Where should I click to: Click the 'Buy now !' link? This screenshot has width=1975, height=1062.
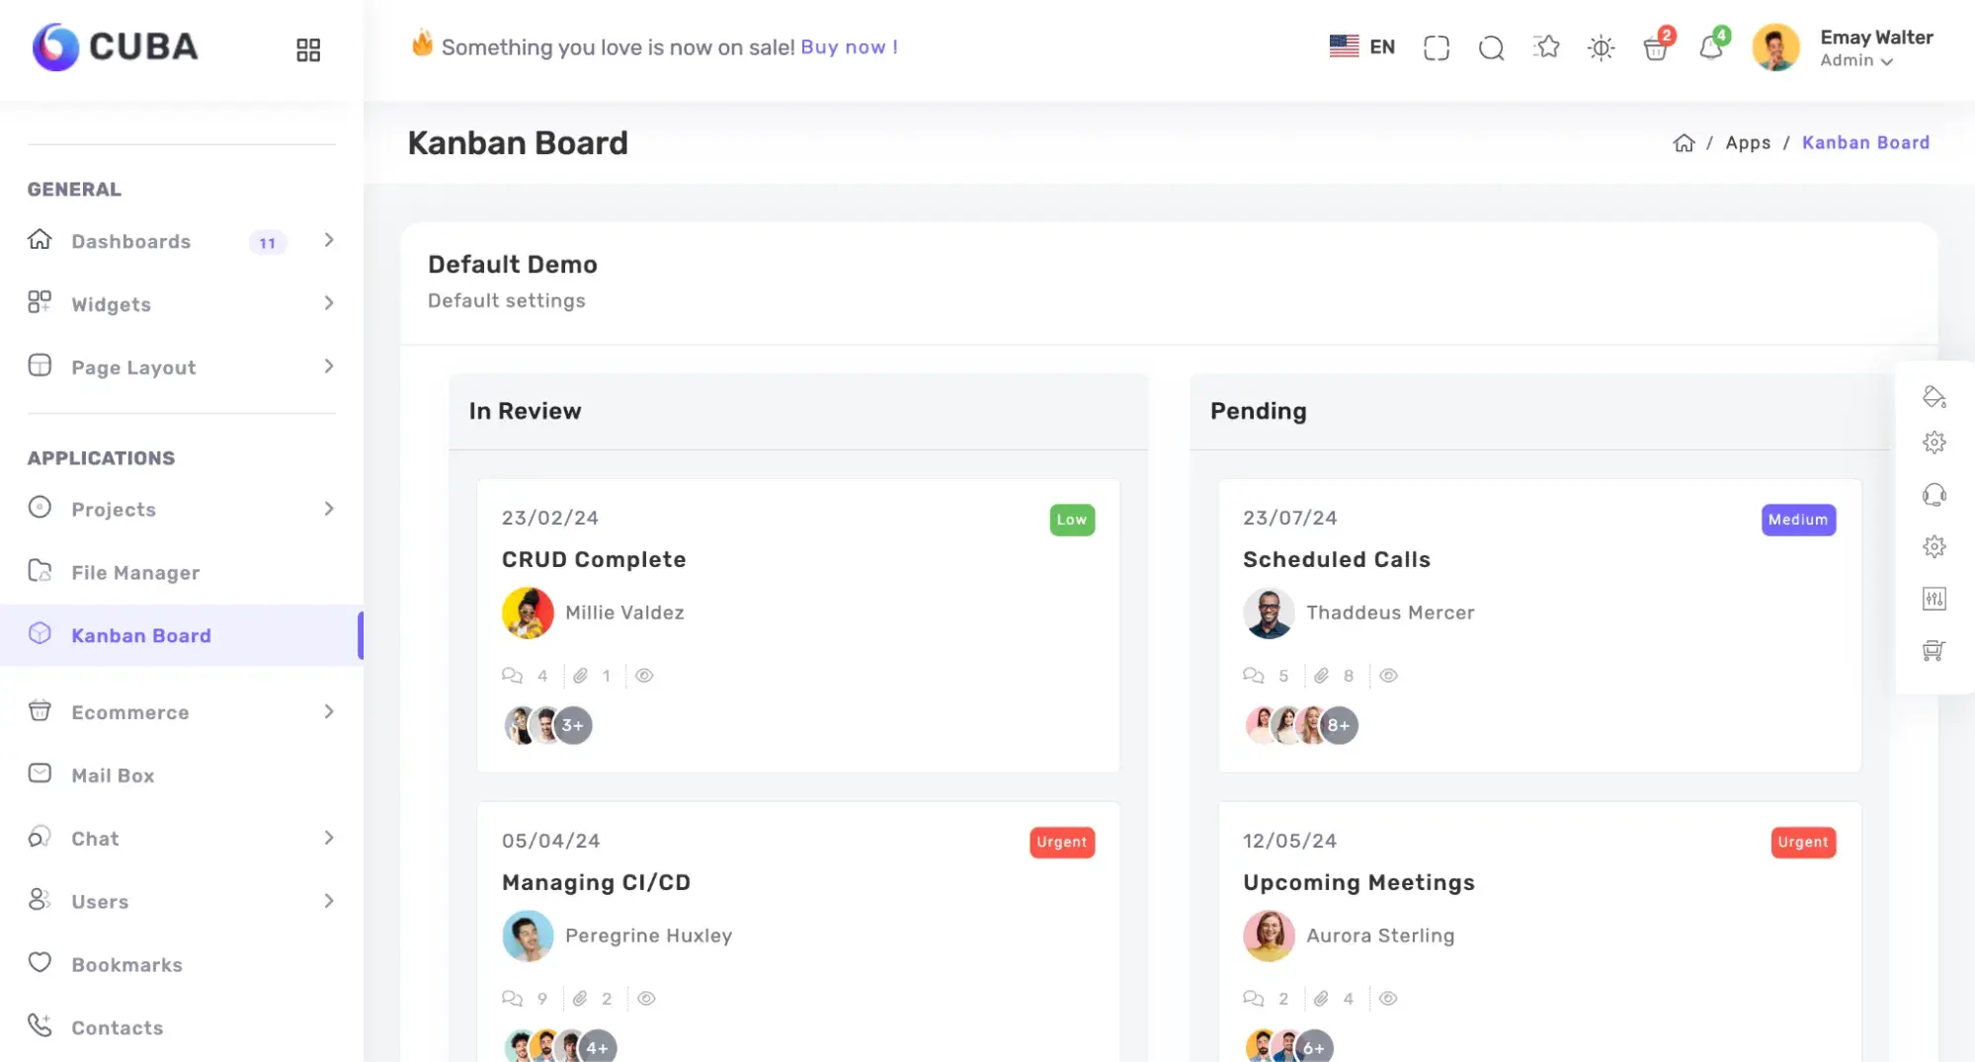click(849, 47)
